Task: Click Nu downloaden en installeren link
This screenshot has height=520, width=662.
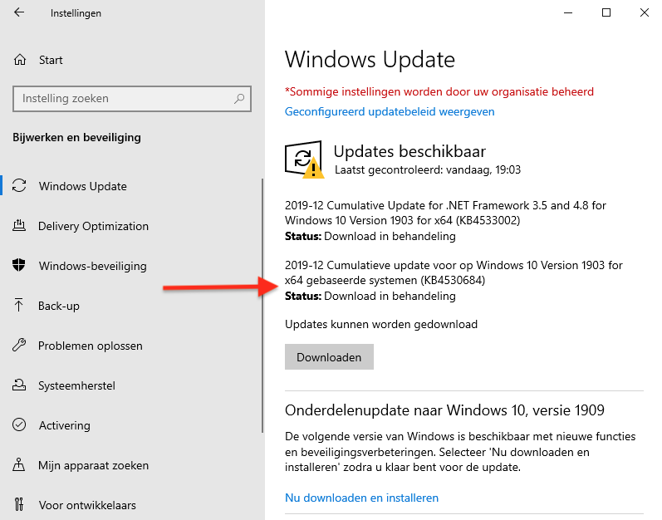Action: tap(361, 498)
